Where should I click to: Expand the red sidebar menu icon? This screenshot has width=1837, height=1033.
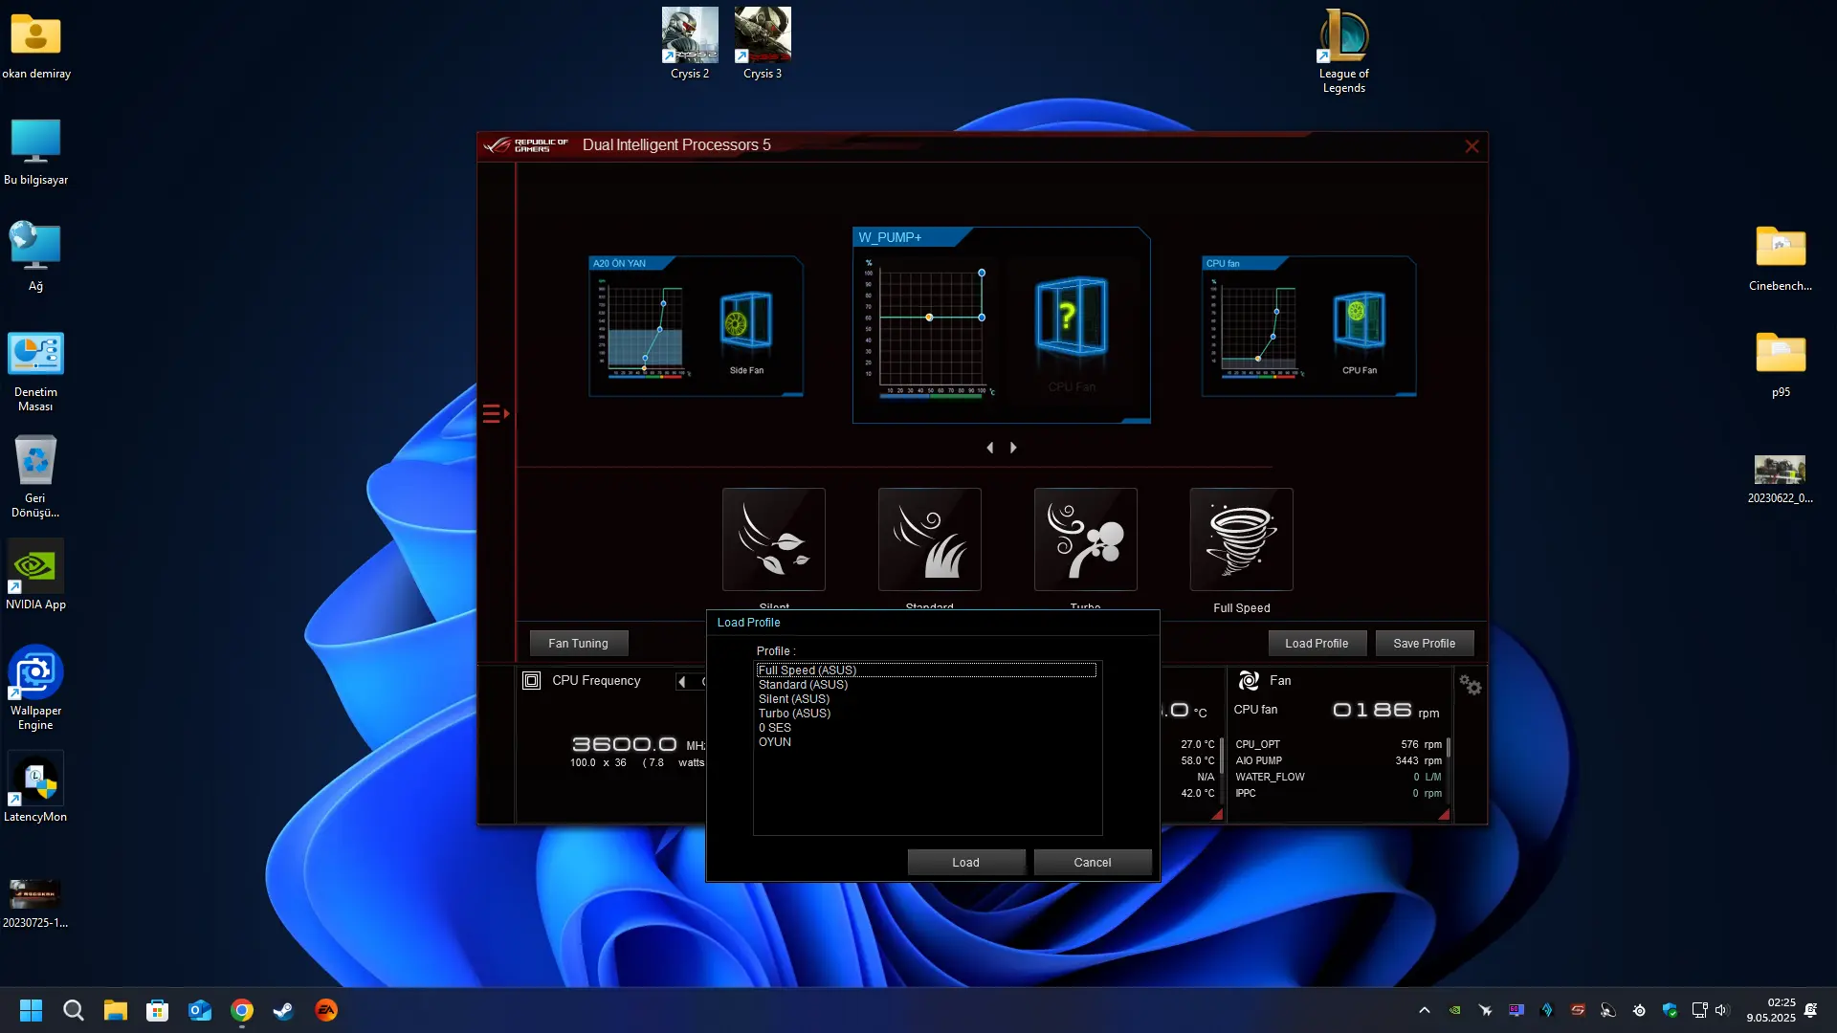[x=495, y=413]
